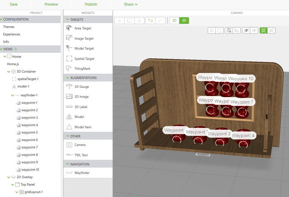Open the Home.js file
This screenshot has width=289, height=197.
click(13, 64)
